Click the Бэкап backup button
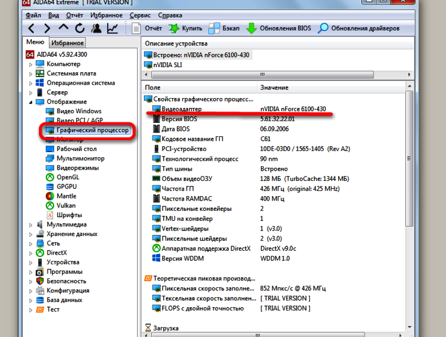 (x=224, y=28)
